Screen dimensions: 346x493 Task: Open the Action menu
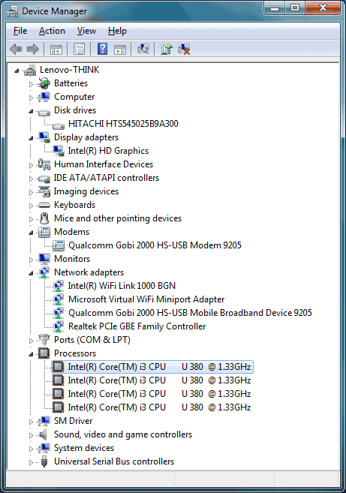[x=52, y=31]
